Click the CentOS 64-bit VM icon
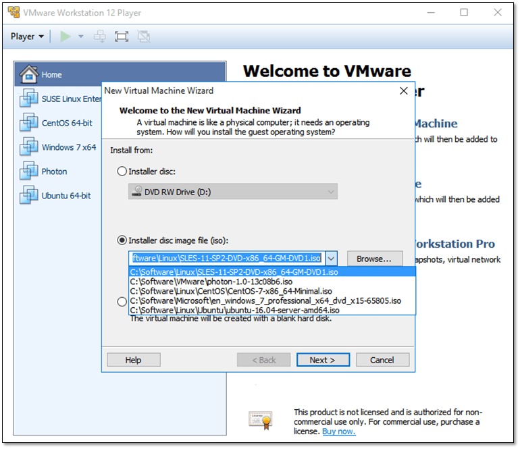The height and width of the screenshot is (449, 520). [x=28, y=122]
